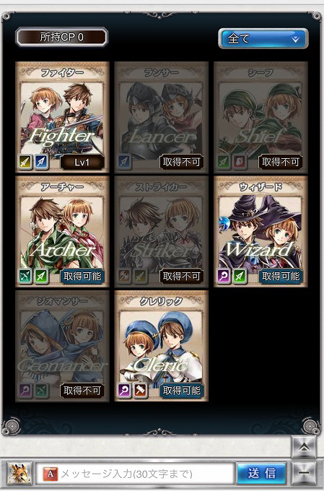Click the bow weapon icon on Archer card
Image resolution: width=324 pixels, height=491 pixels.
click(x=25, y=276)
